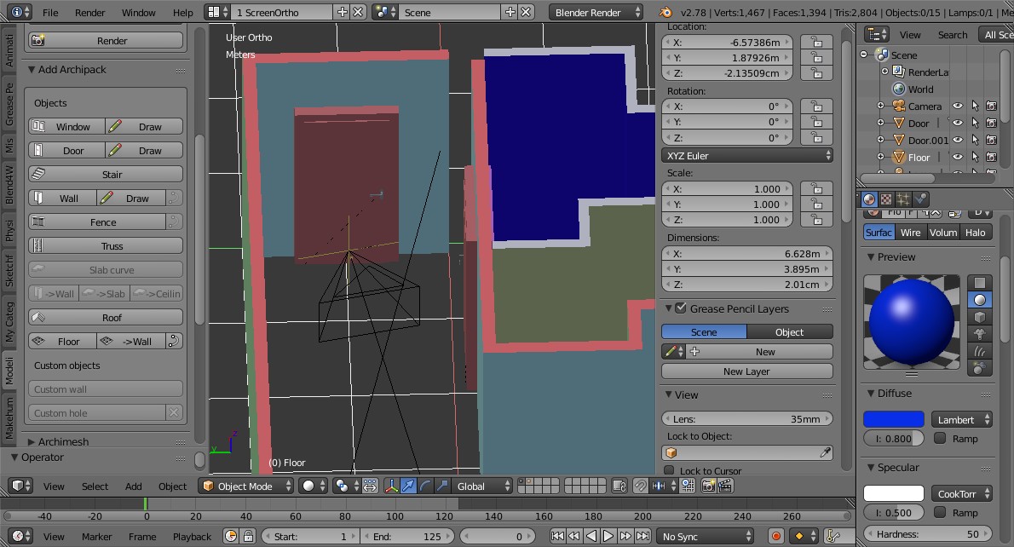The image size is (1014, 547).
Task: Click the OpenGL render animation clapper icon
Action: 726,487
